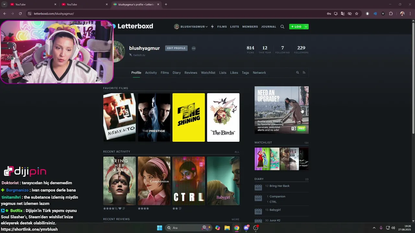Click the hand-shaped extension icon
415x233 pixels.
click(x=367, y=14)
